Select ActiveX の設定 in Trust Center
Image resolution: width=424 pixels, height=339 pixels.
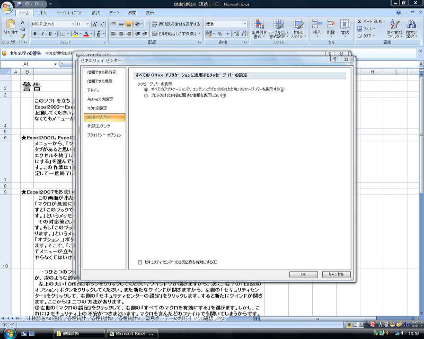coord(104,99)
